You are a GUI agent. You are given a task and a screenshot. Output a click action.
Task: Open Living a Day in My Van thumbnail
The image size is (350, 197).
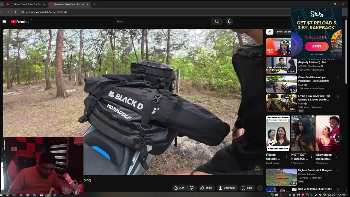(x=281, y=103)
